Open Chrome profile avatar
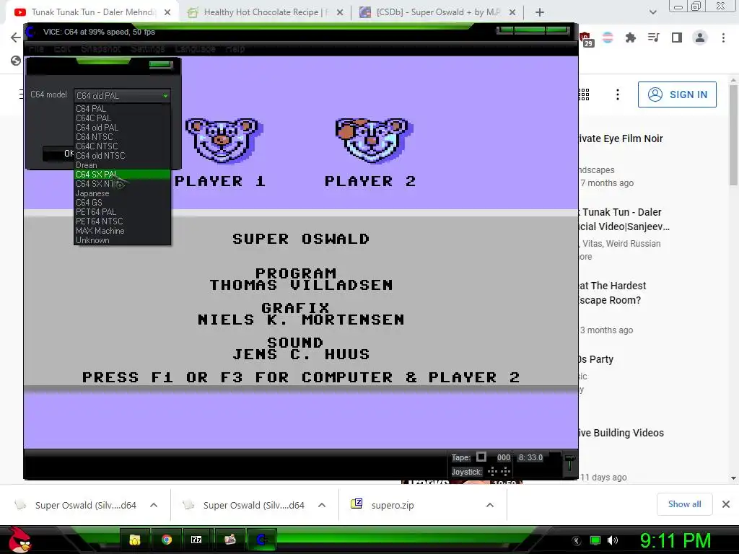739x554 pixels. (x=700, y=38)
